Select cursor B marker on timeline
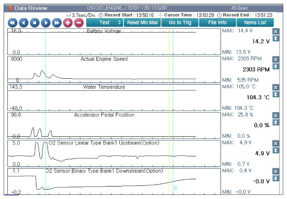This screenshot has height=199, width=287. click(175, 188)
